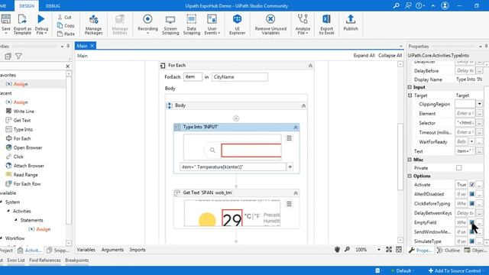The image size is (489, 275).
Task: Open the Variables panel
Action: click(x=86, y=250)
